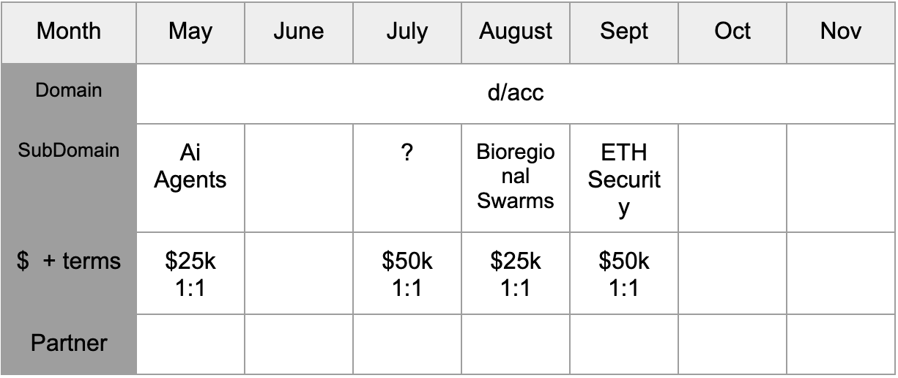898x378 pixels.
Task: Click the $50k 1:1 cell under Sept
Action: coord(624,274)
